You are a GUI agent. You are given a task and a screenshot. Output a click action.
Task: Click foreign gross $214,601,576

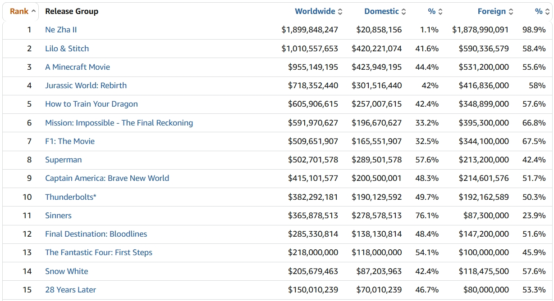tap(484, 178)
